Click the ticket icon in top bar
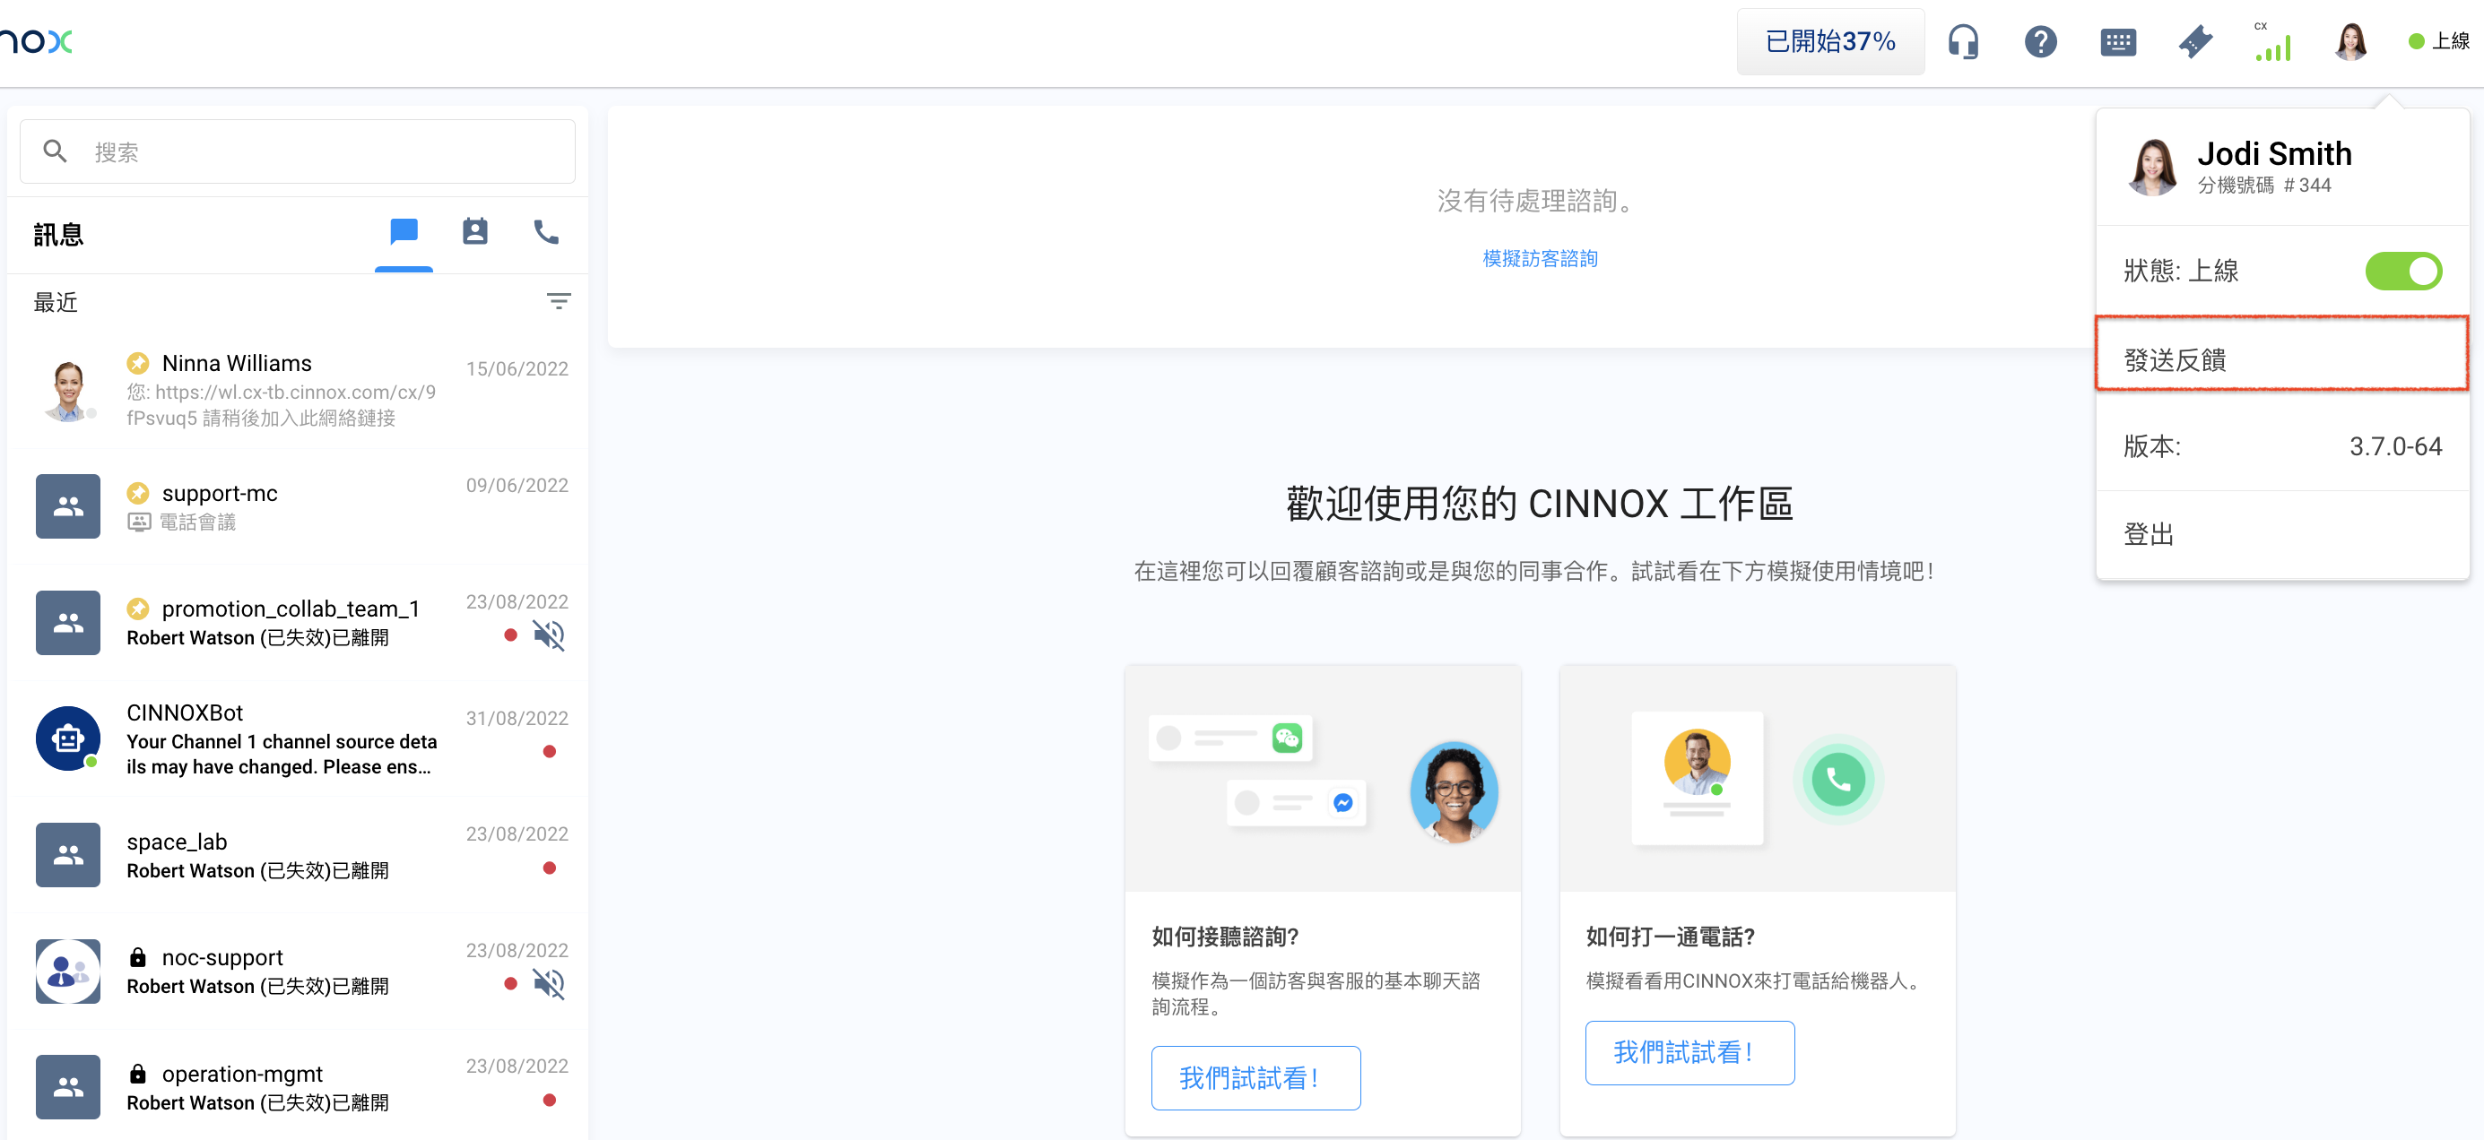Viewport: 2484px width, 1140px height. point(2194,41)
